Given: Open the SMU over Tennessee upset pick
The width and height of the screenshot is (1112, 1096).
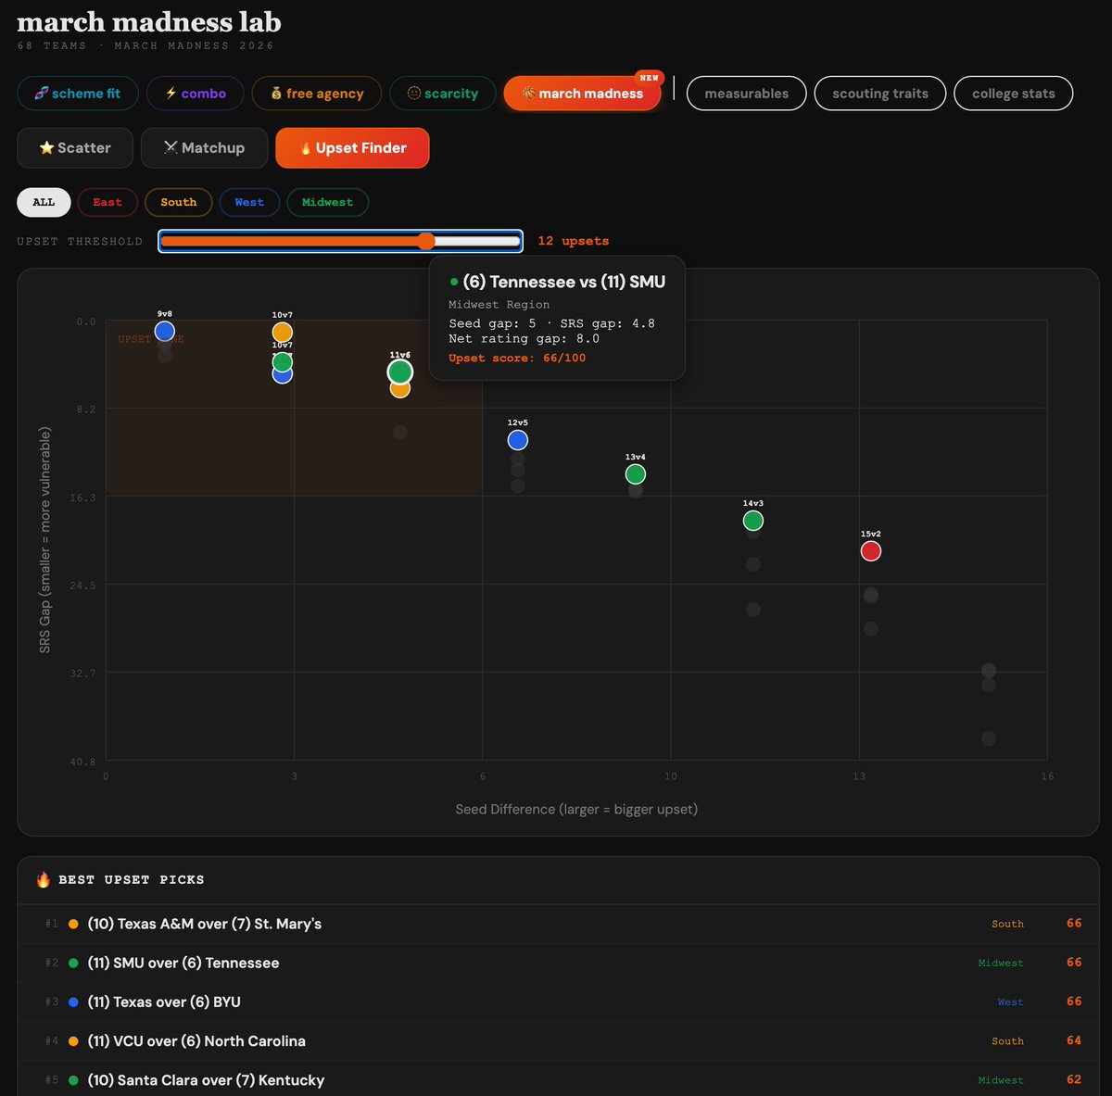Looking at the screenshot, I should [556, 963].
